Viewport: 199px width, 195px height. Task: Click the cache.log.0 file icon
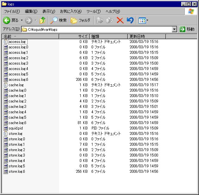click(6, 90)
